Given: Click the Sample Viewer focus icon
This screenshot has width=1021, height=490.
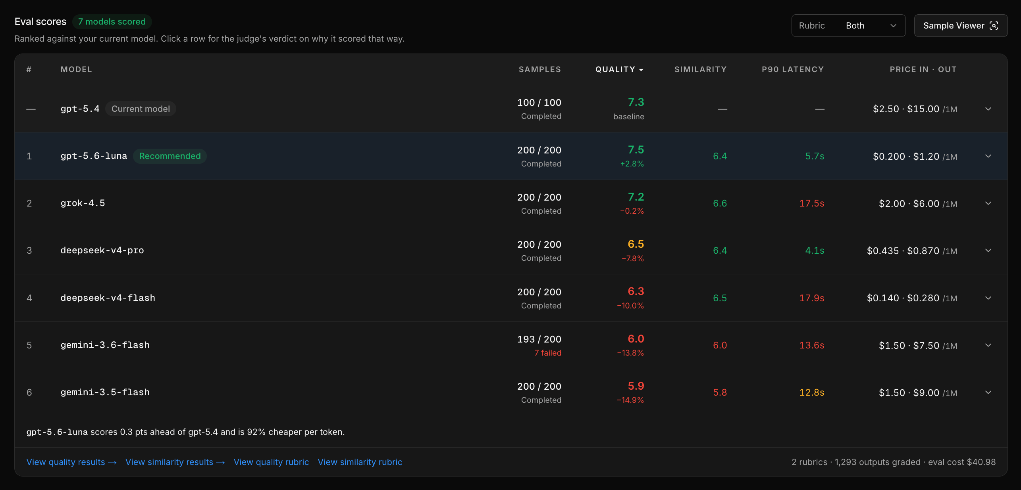Looking at the screenshot, I should point(994,26).
